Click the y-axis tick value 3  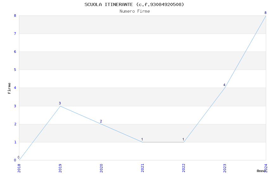click(x=15, y=106)
